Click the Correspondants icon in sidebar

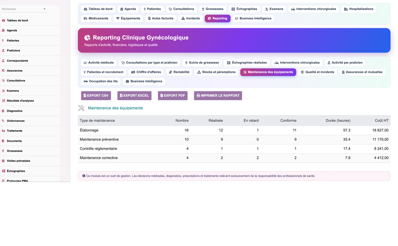[x=3, y=61]
